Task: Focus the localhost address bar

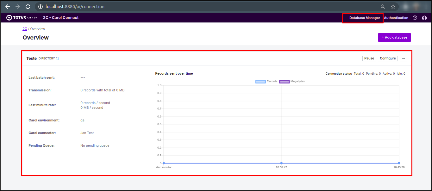Action: coord(190,7)
